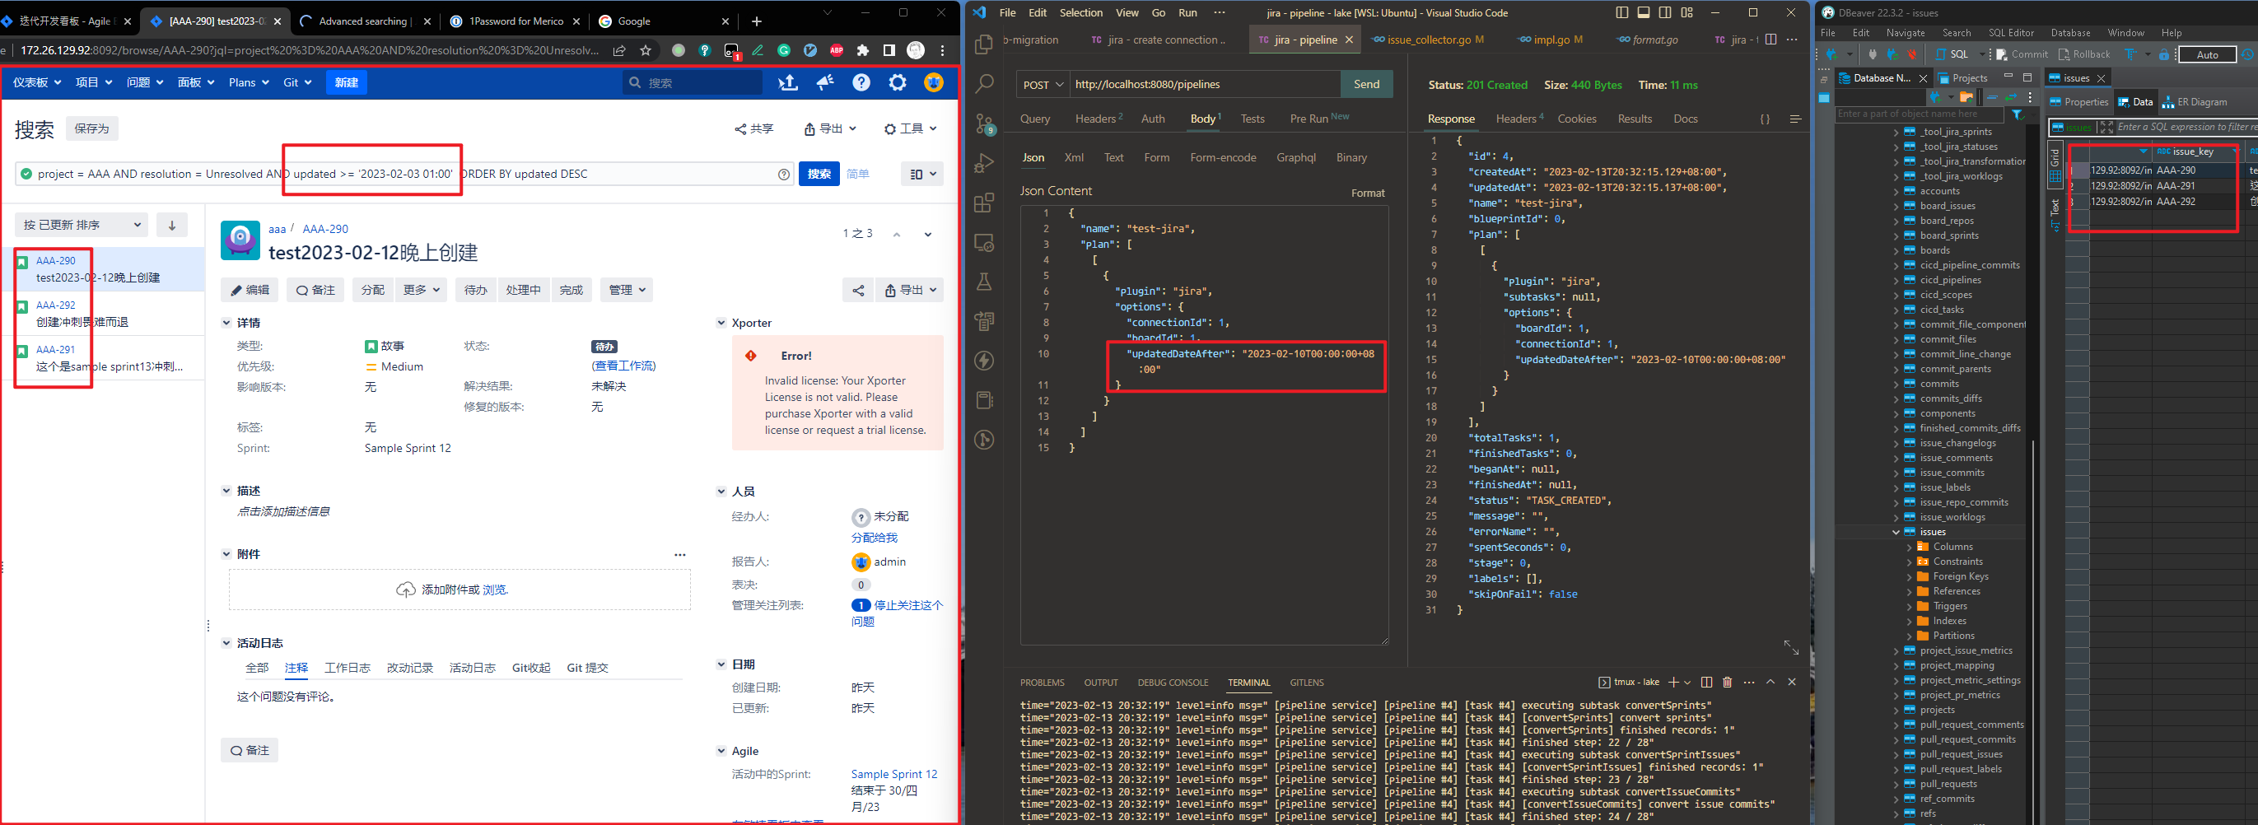Switch to the Xml body type tab

(x=1074, y=158)
